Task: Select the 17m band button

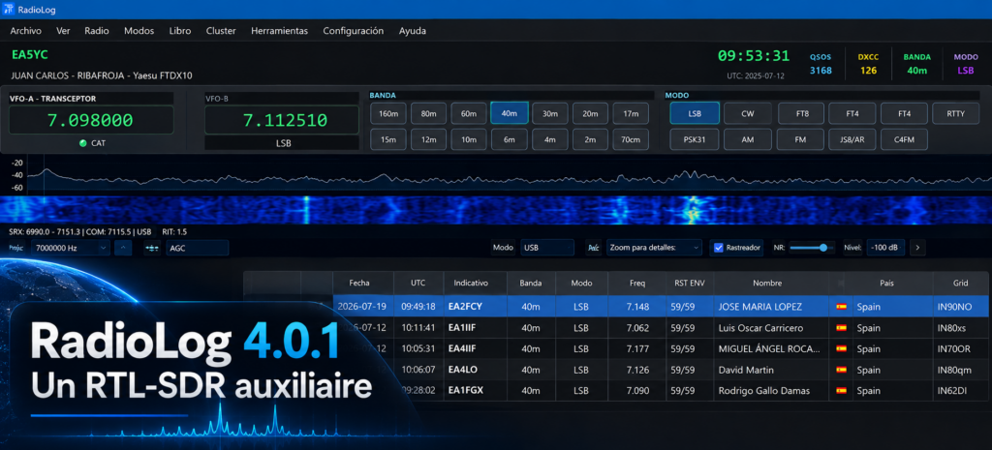Action: [x=631, y=113]
